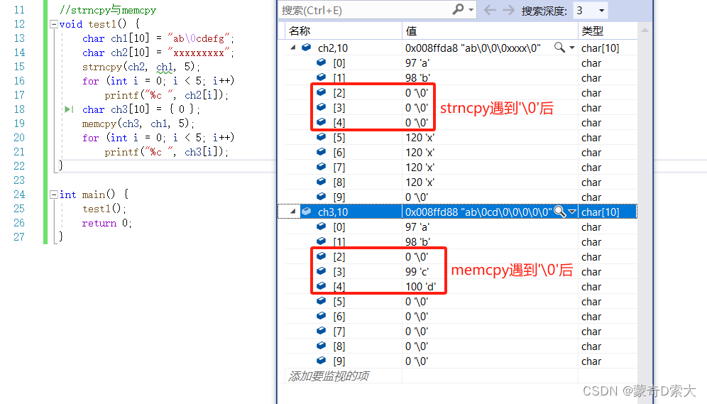Click line number 19 in editor
Screen dimensions: 707x404
(x=19, y=124)
